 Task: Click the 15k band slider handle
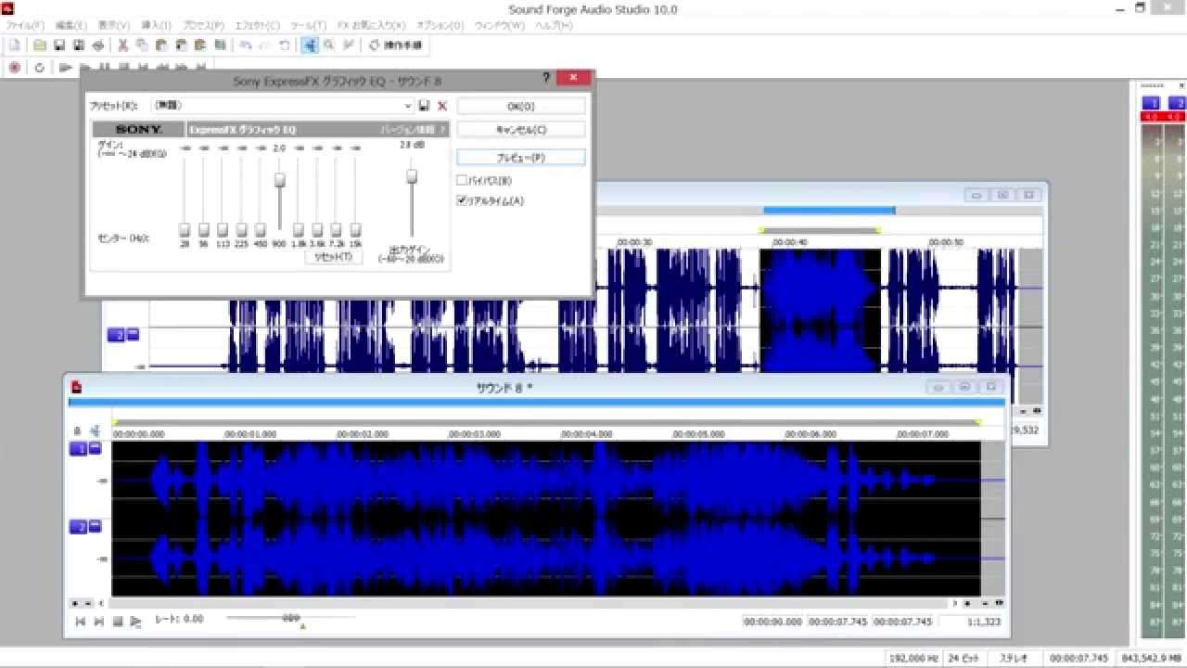tap(355, 229)
